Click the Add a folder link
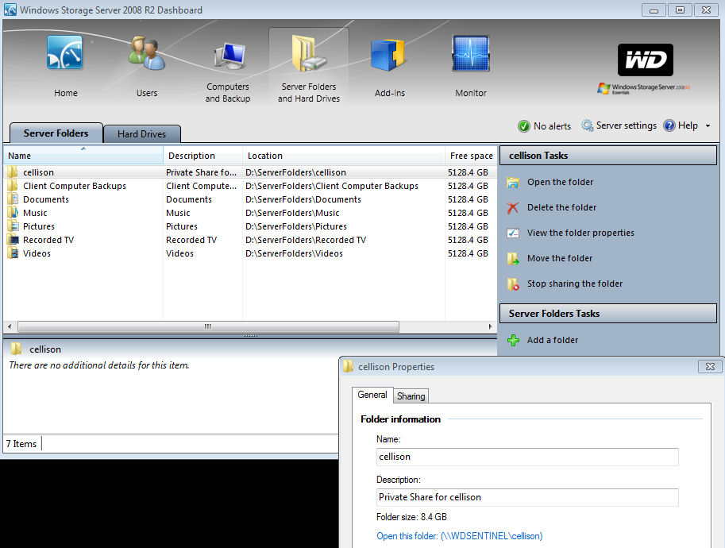 point(553,341)
